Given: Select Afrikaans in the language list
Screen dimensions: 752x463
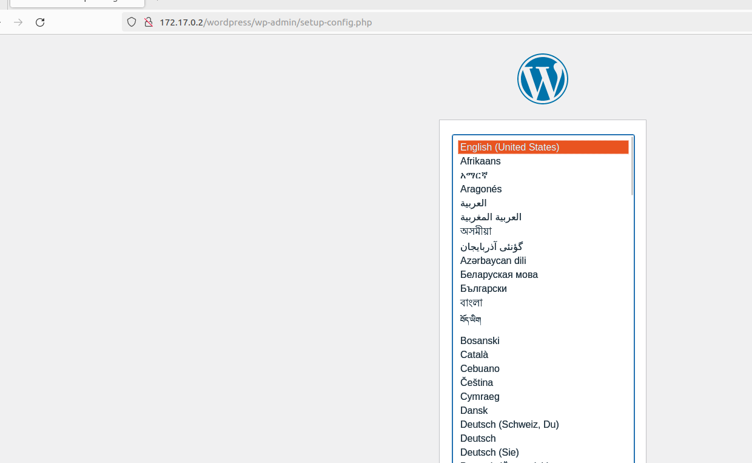Looking at the screenshot, I should pos(543,161).
